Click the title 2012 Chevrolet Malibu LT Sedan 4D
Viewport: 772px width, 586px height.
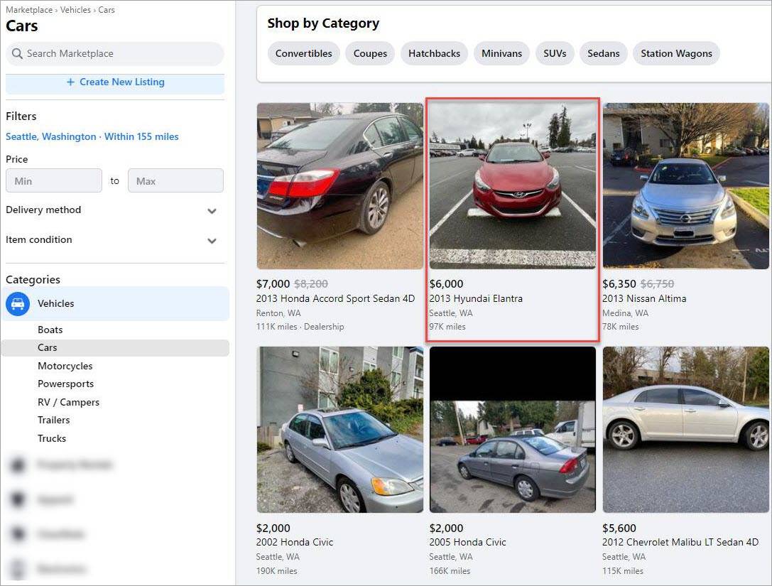[680, 542]
